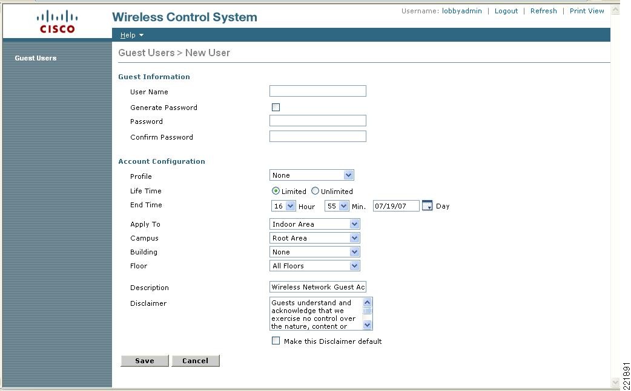
Task: Select Guest Users in the sidebar
Action: [x=35, y=58]
